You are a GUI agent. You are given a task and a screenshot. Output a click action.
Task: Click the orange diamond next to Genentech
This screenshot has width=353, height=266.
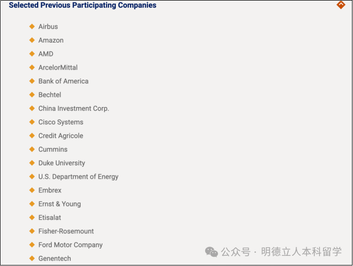(x=32, y=258)
